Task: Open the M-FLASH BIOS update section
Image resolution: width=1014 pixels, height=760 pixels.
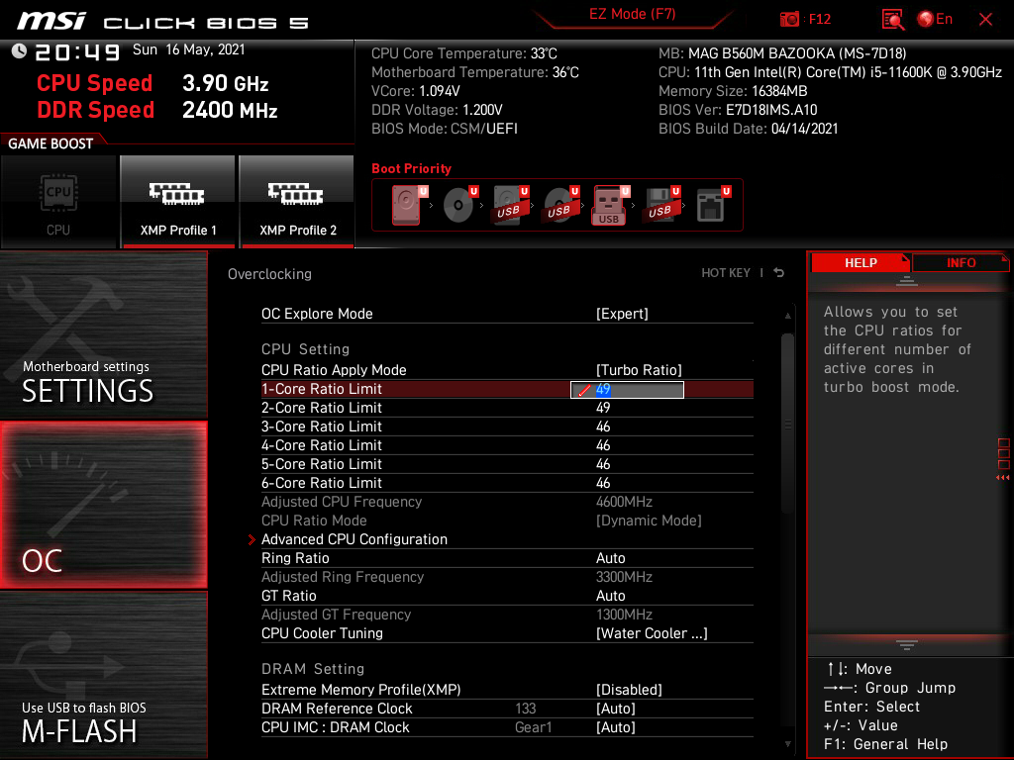Action: pyautogui.click(x=103, y=675)
